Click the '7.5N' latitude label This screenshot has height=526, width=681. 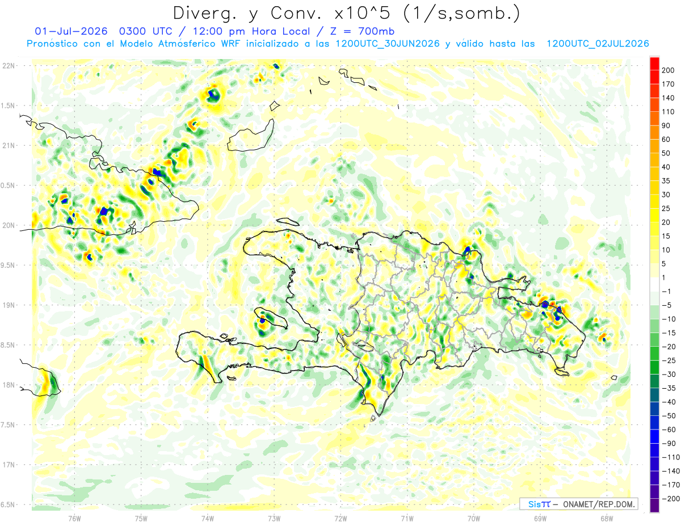[7, 425]
